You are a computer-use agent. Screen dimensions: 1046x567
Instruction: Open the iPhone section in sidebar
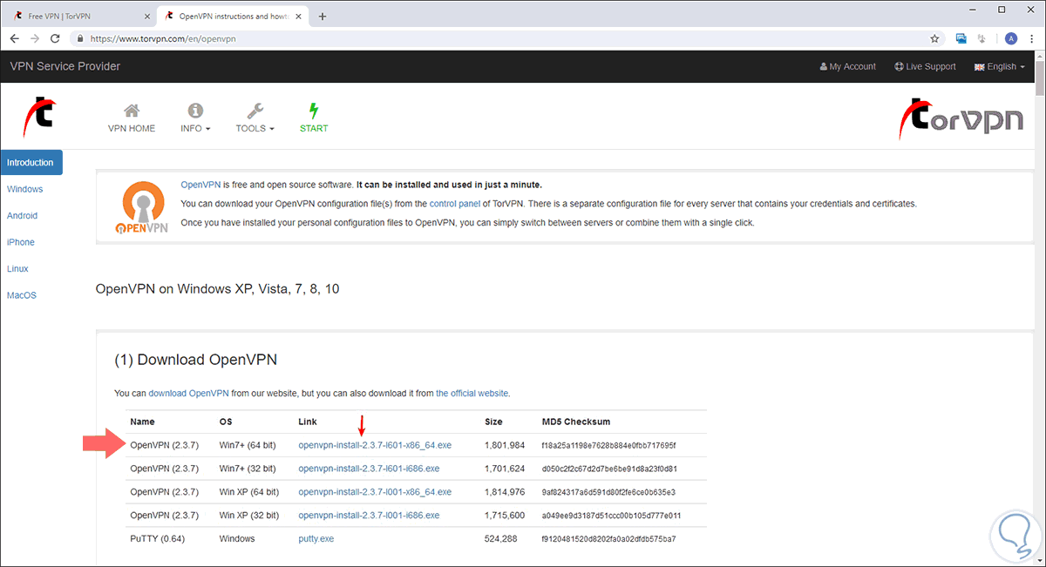pyautogui.click(x=21, y=242)
